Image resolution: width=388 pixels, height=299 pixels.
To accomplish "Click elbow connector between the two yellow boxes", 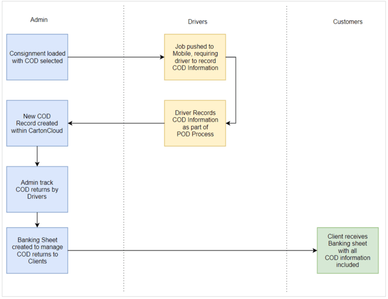I will [235, 90].
